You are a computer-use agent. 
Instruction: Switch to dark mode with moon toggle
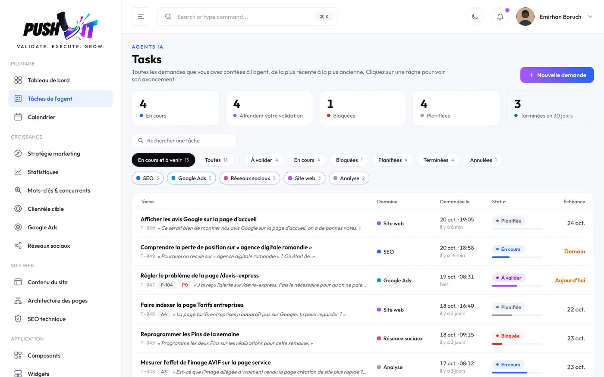[475, 17]
